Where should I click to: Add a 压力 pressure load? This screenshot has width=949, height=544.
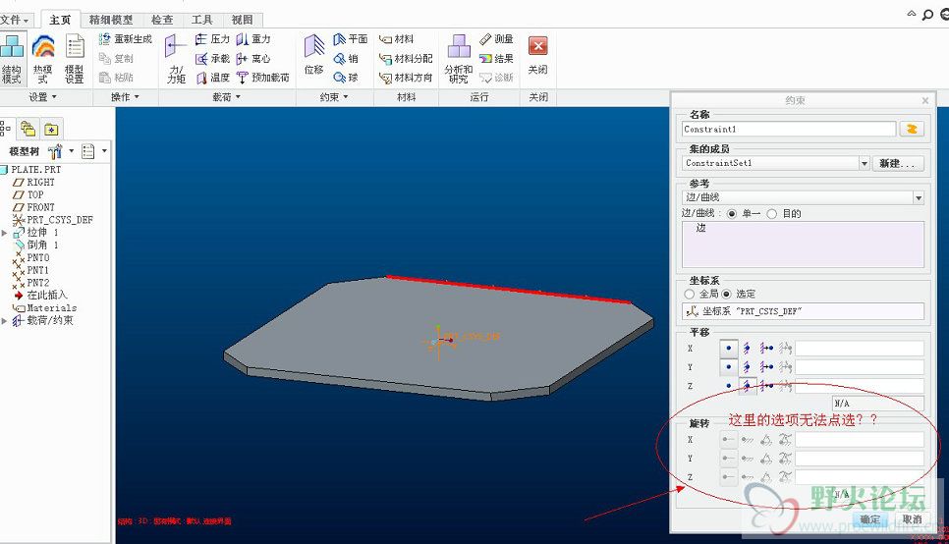[x=212, y=39]
